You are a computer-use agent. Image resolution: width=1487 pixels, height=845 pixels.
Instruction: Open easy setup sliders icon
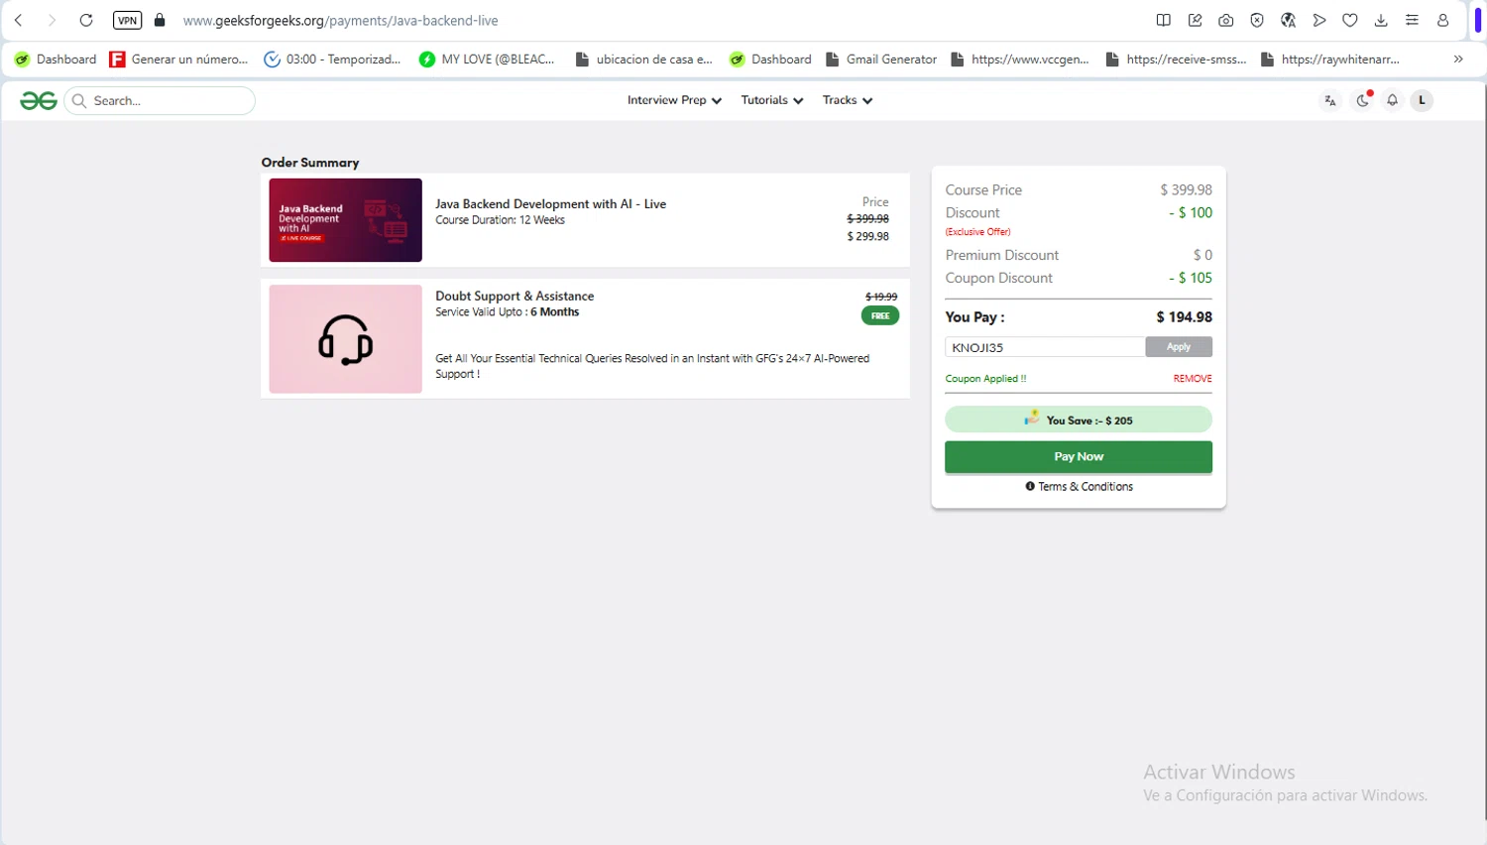point(1412,20)
